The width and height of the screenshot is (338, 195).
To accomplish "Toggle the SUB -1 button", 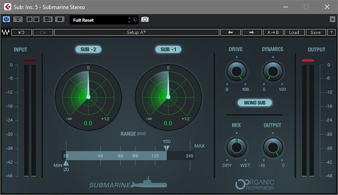I will pos(169,49).
